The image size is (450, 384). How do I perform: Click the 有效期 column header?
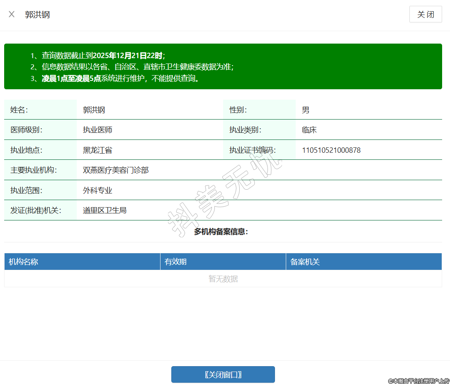(175, 262)
